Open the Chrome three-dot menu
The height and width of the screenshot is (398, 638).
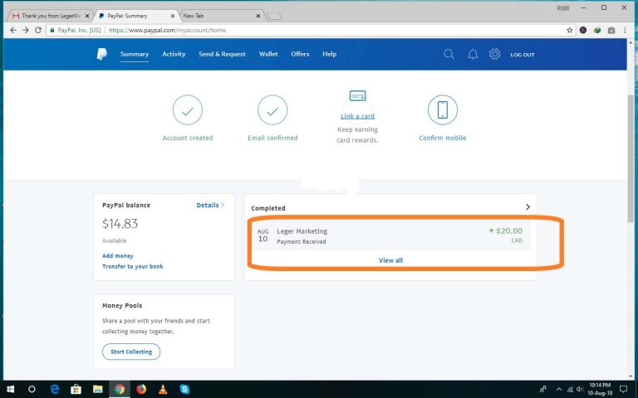tap(625, 30)
